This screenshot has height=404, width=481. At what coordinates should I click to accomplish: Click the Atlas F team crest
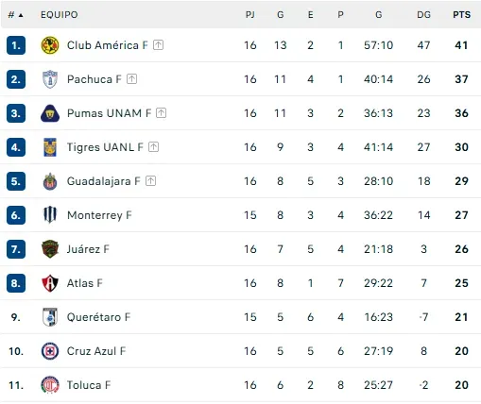coord(50,283)
